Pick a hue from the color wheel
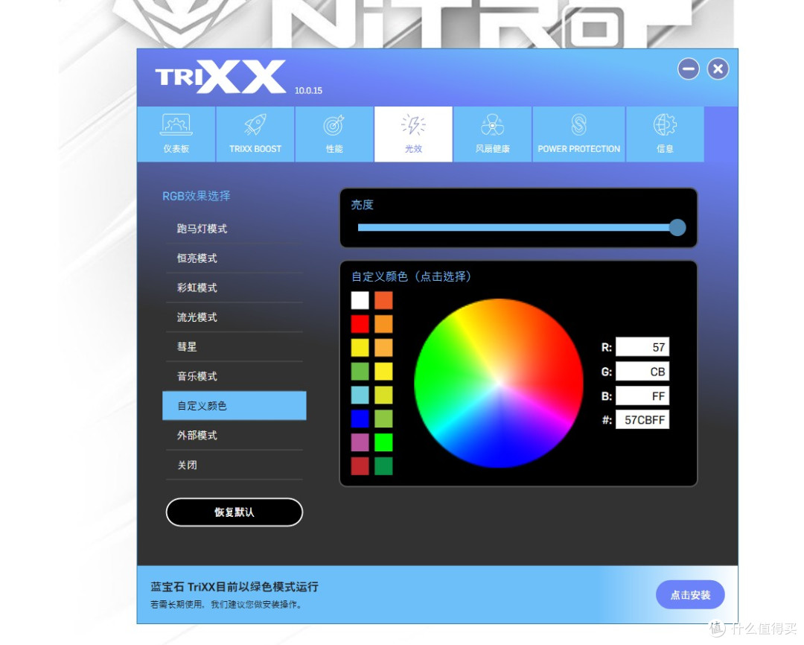The width and height of the screenshot is (804, 645). (x=498, y=384)
